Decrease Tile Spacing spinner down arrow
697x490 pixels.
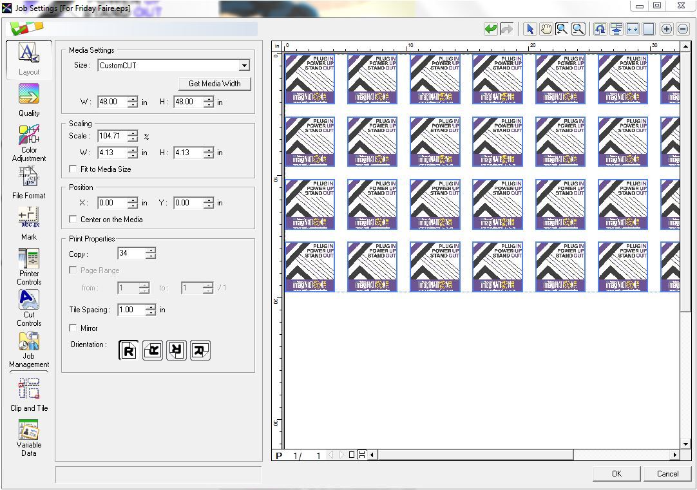point(151,313)
